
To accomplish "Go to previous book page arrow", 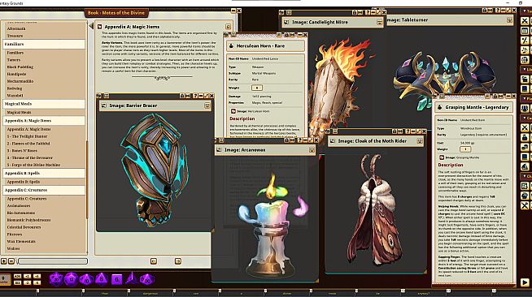I will click(154, 261).
